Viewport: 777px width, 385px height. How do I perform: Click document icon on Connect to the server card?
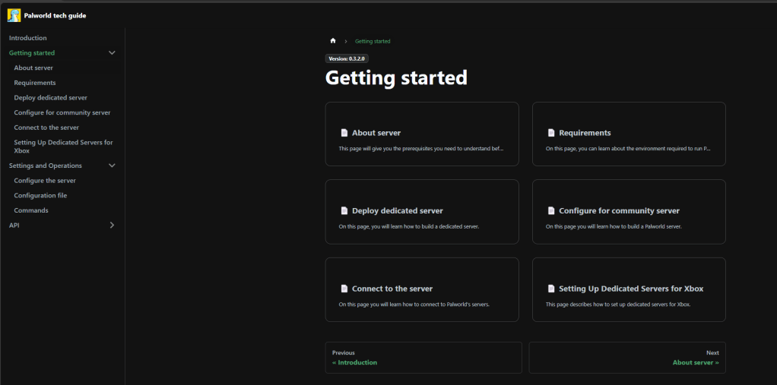(x=344, y=289)
